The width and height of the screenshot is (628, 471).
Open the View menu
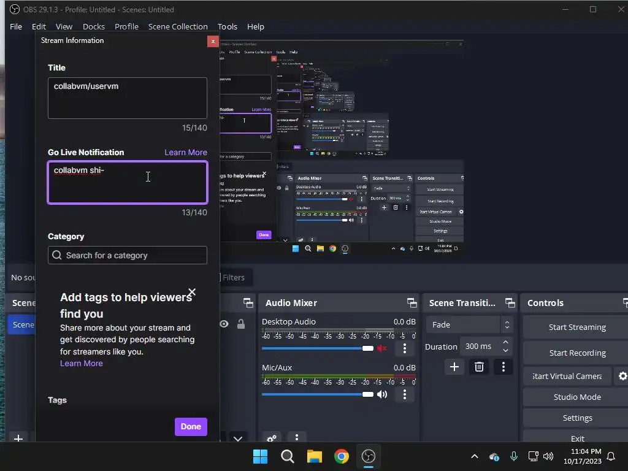[x=64, y=26]
